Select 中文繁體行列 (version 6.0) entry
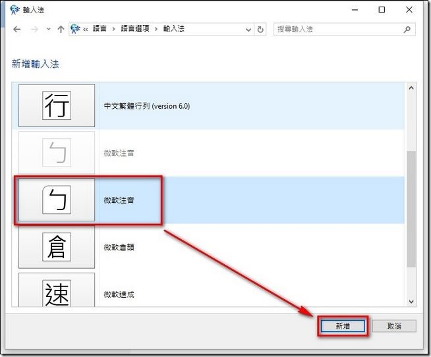431x357 pixels. [x=146, y=106]
